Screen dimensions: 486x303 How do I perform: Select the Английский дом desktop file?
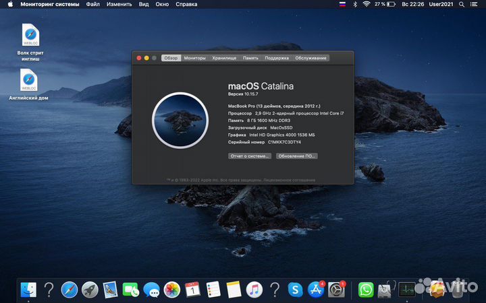coord(28,84)
